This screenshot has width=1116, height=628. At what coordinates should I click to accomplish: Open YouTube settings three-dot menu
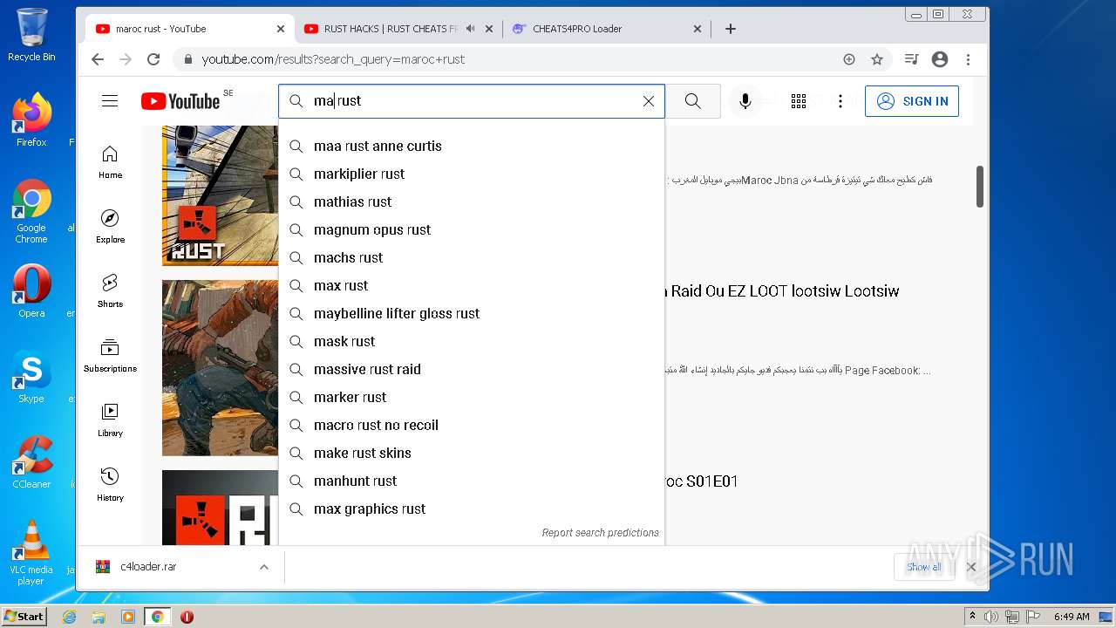coord(840,101)
